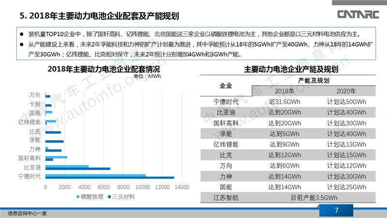Click the 孚能 table row name
Screen dimensions: 387x218
[x=226, y=134]
